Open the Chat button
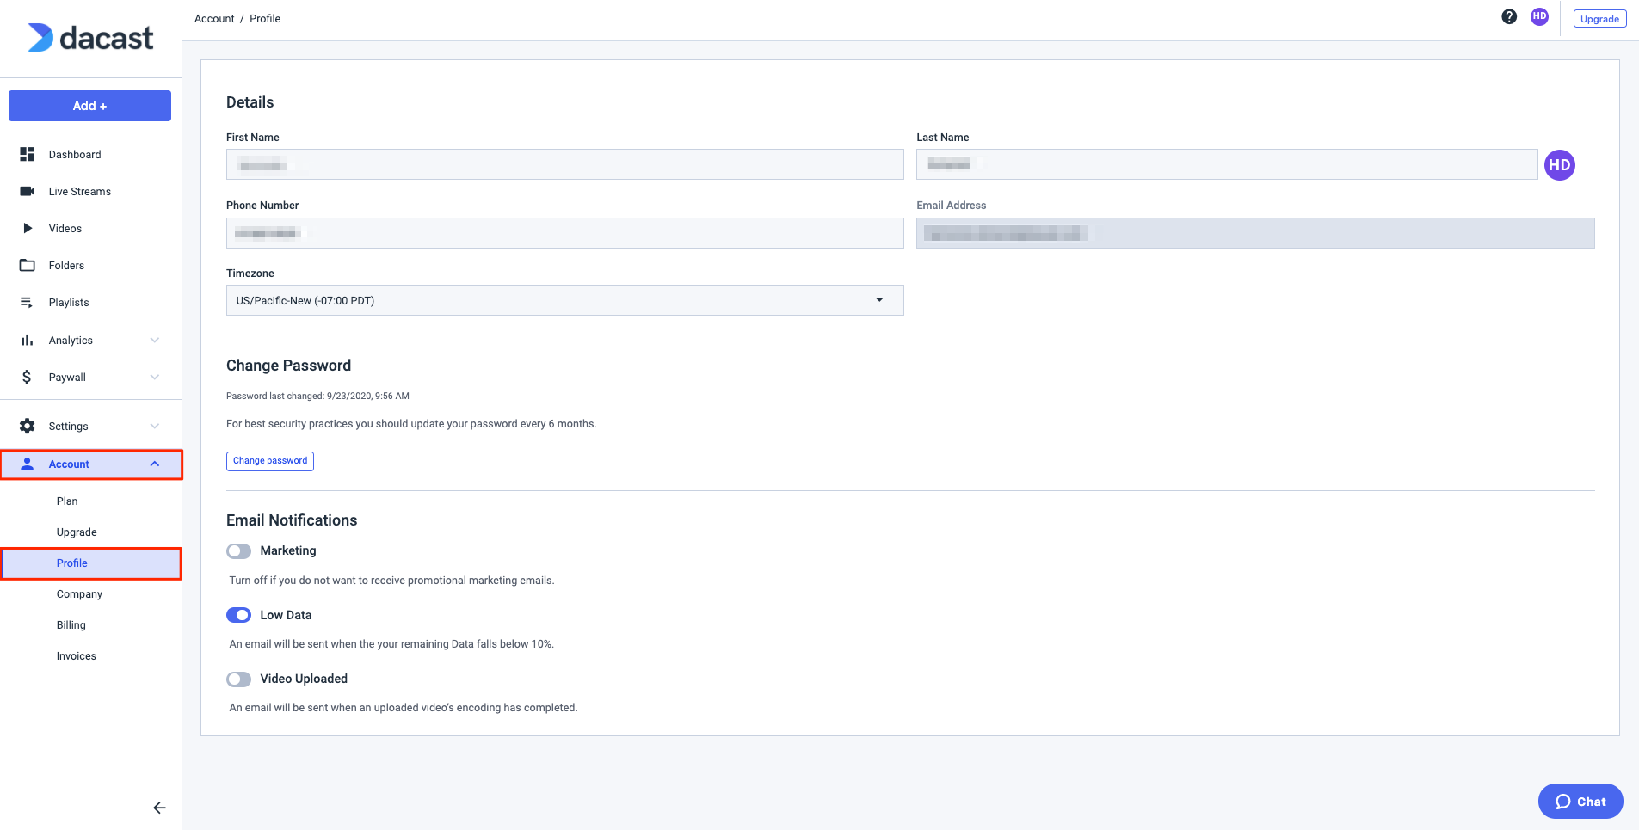 pyautogui.click(x=1580, y=801)
